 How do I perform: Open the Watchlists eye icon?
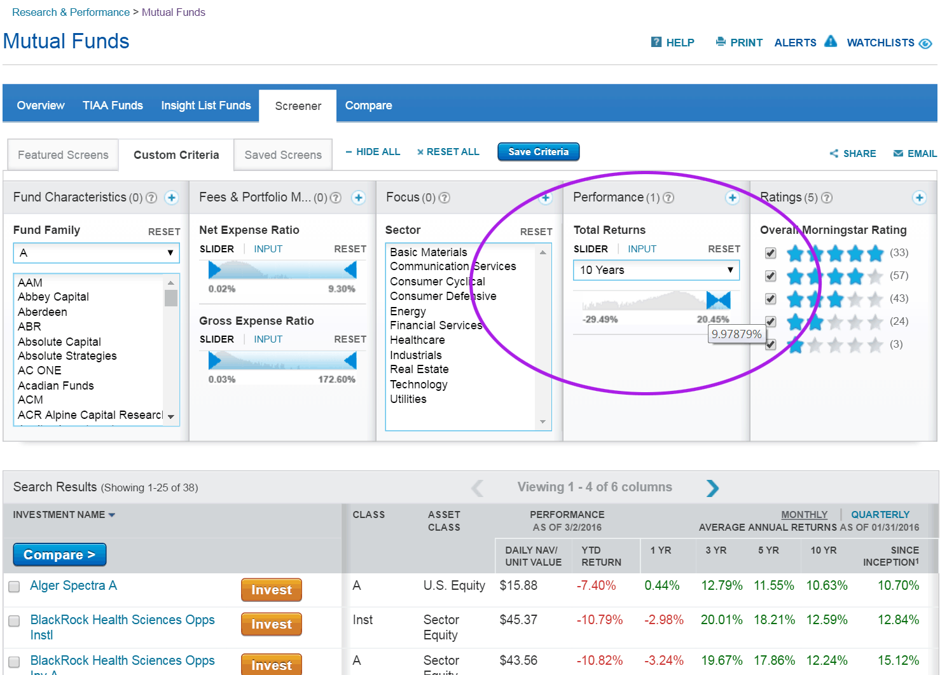(x=925, y=43)
